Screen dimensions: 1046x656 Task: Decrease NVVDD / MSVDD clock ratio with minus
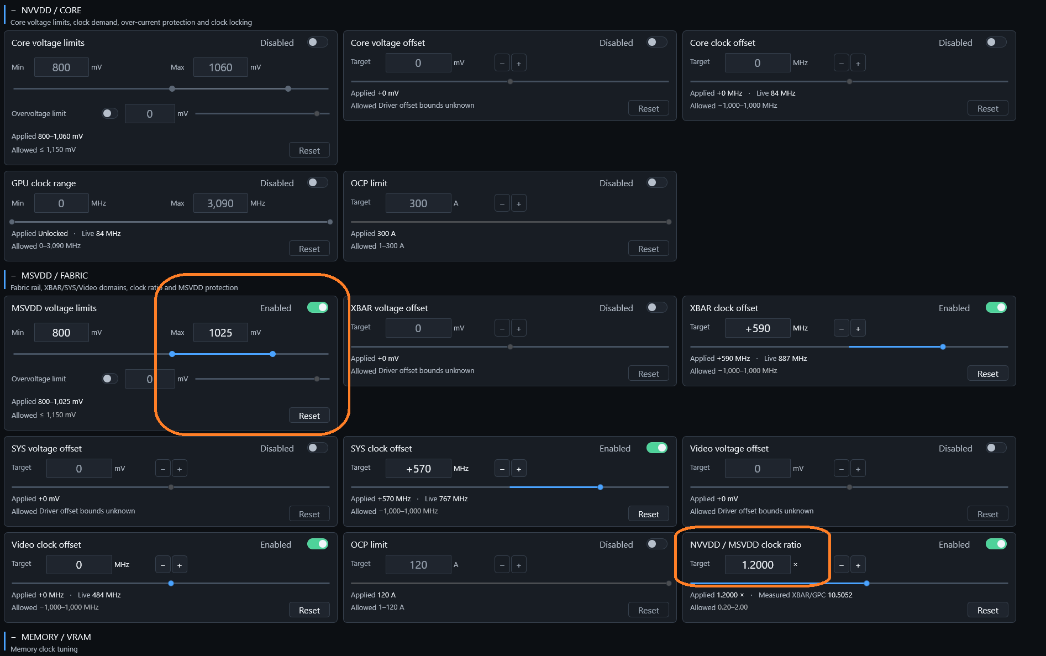tap(841, 565)
